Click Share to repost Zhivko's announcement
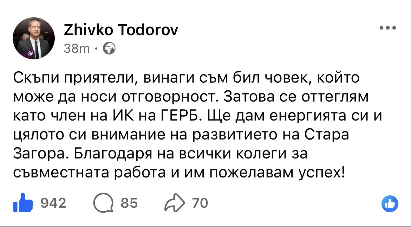This screenshot has height=227, width=411. pos(175,203)
